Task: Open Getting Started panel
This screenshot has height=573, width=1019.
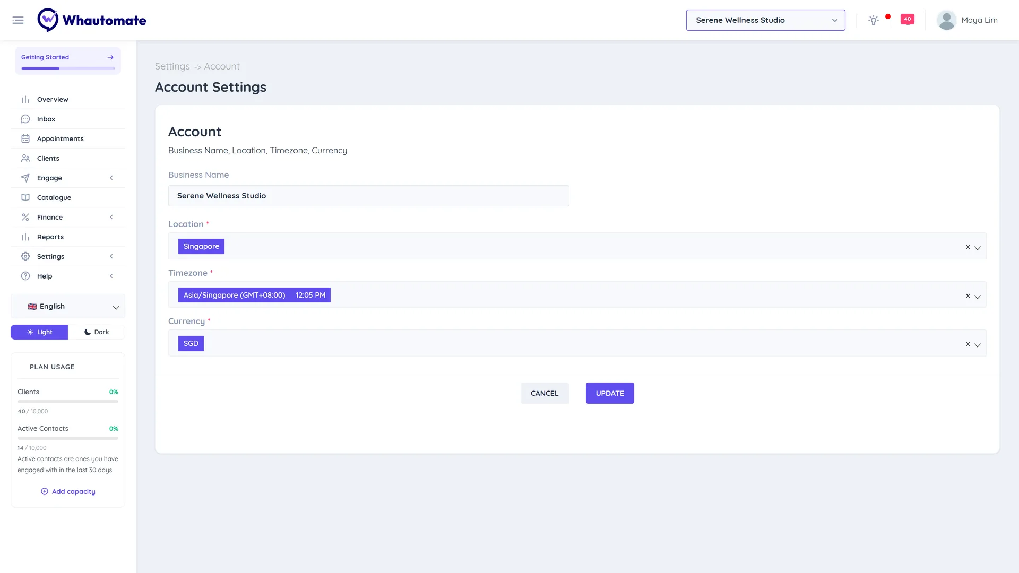Action: pyautogui.click(x=68, y=60)
